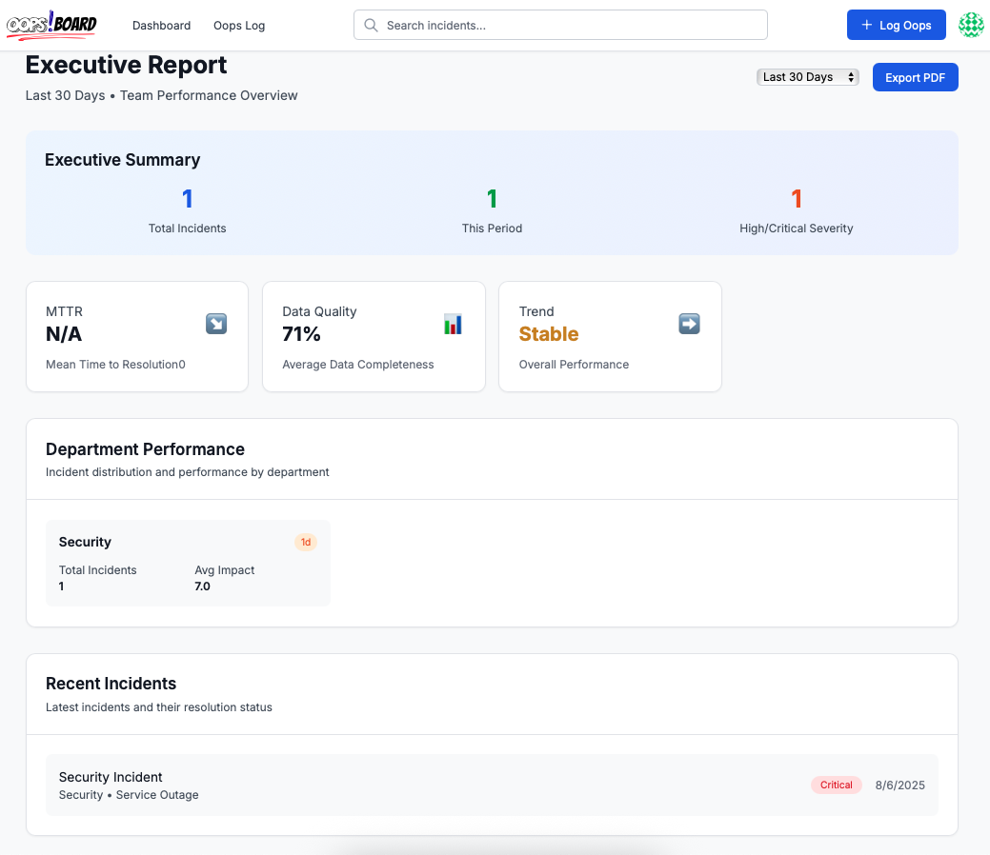
Task: Click the OopsBoard logo
Action: pyautogui.click(x=51, y=26)
